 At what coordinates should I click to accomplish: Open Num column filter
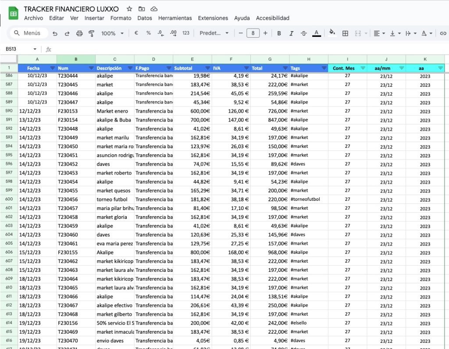[91, 68]
